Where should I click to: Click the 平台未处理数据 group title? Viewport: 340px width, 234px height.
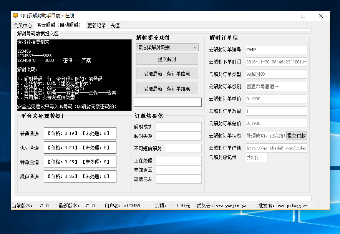pos(42,116)
